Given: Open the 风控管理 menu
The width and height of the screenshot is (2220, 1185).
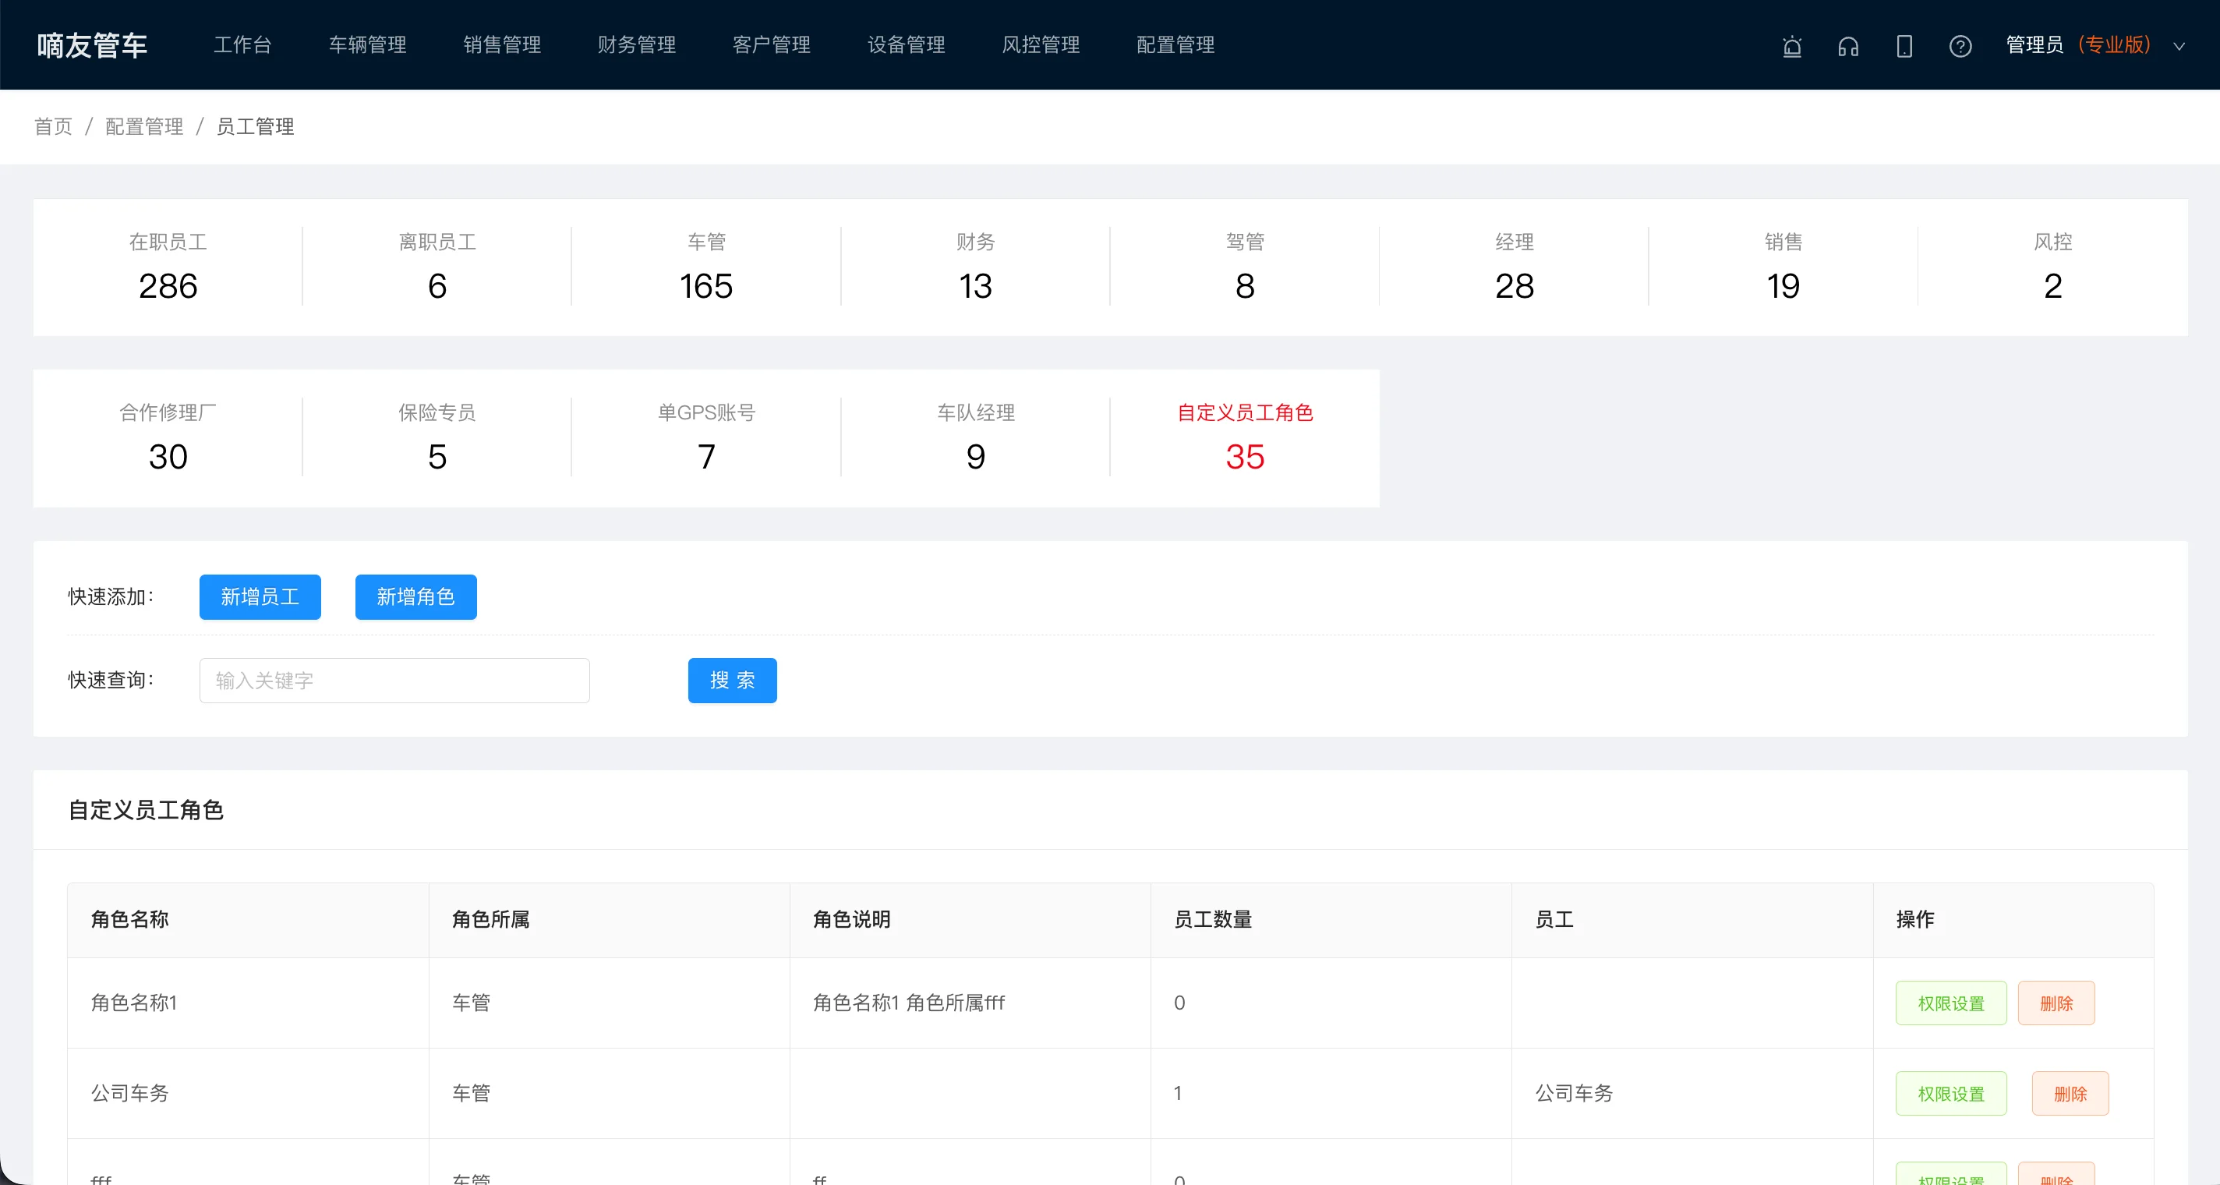Looking at the screenshot, I should (x=1040, y=44).
